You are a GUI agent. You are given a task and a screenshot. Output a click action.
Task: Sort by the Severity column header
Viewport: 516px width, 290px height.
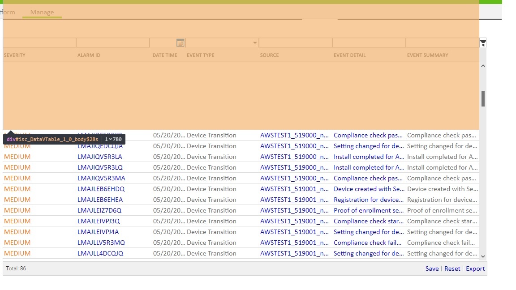(x=15, y=55)
